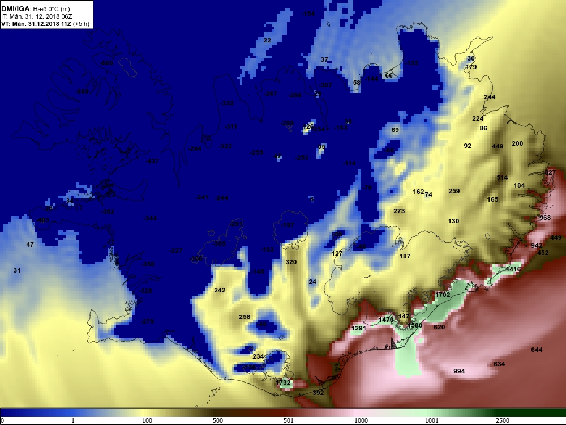Click the '162' value label
The width and height of the screenshot is (566, 425).
tap(418, 192)
